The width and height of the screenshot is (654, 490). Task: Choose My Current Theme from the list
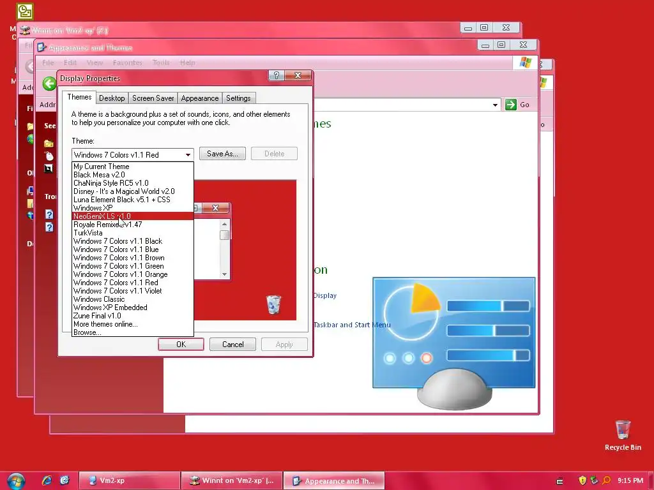tap(133, 167)
